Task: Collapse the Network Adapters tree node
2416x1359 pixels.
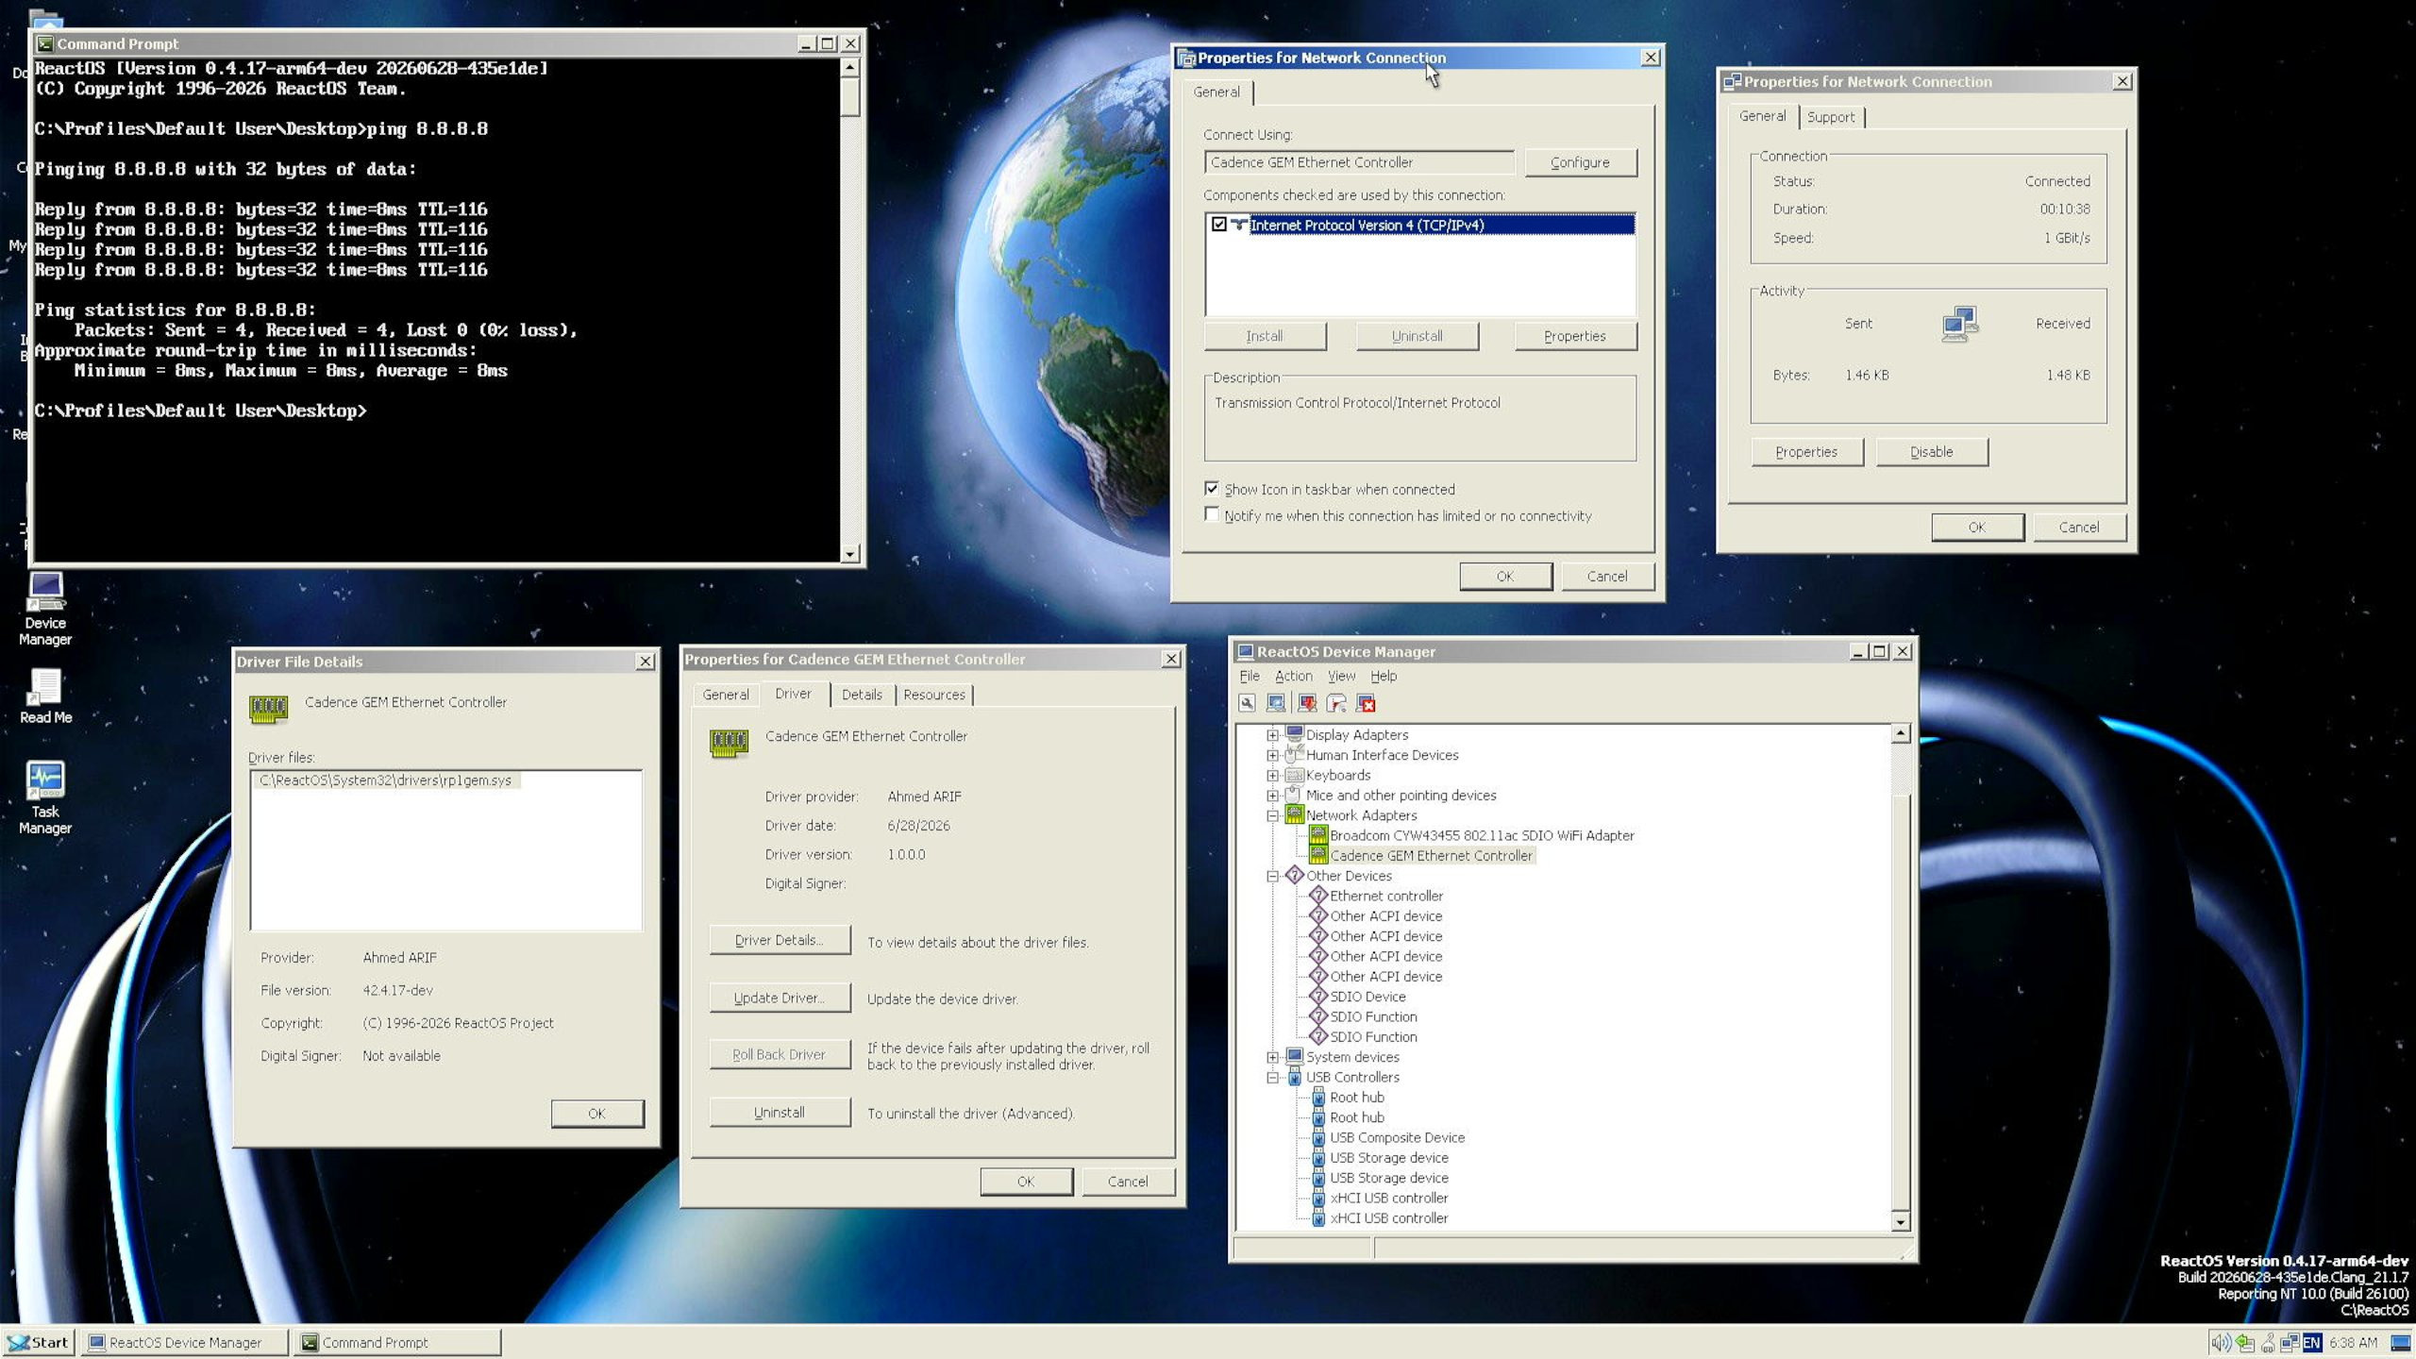Action: [1272, 815]
